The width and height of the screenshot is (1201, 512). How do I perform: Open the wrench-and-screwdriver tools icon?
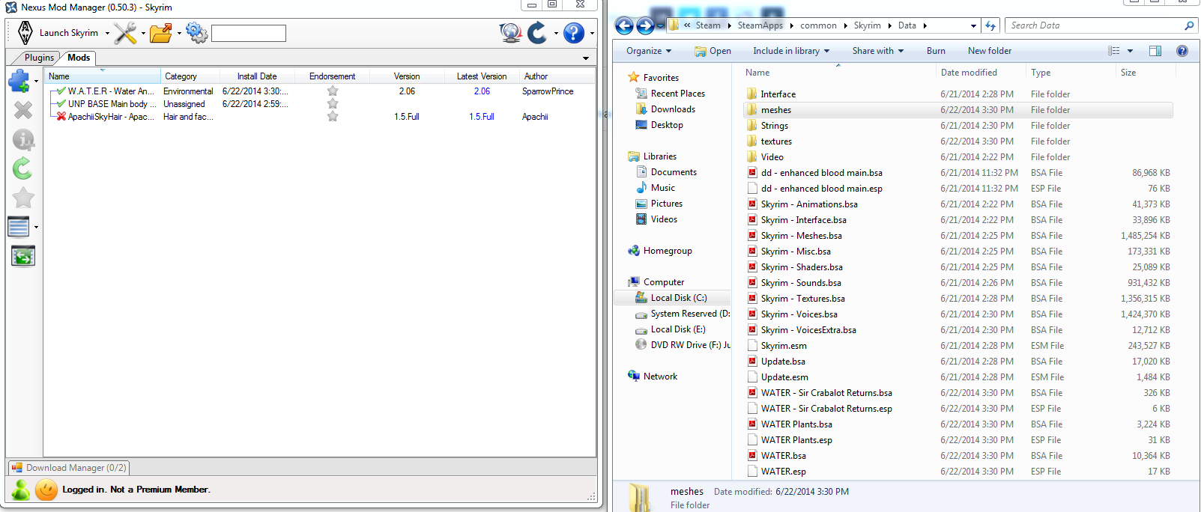click(125, 33)
